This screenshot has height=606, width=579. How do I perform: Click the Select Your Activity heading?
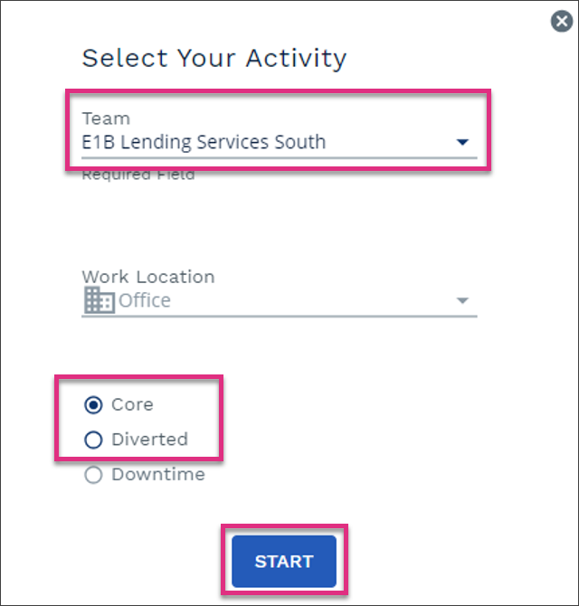[214, 59]
